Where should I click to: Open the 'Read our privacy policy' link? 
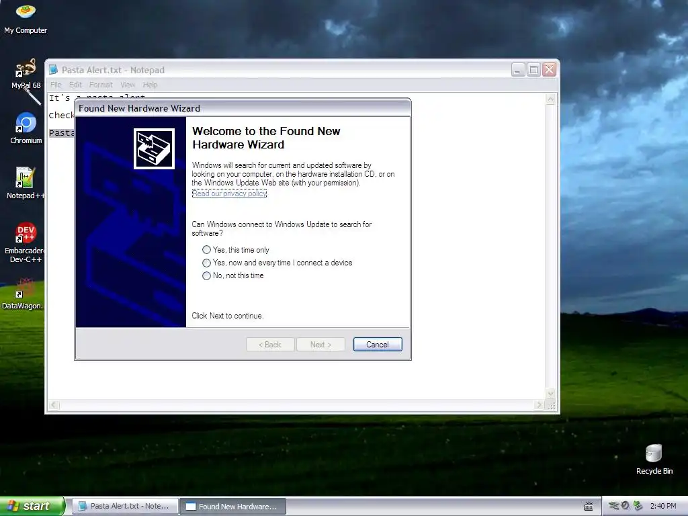(x=229, y=193)
